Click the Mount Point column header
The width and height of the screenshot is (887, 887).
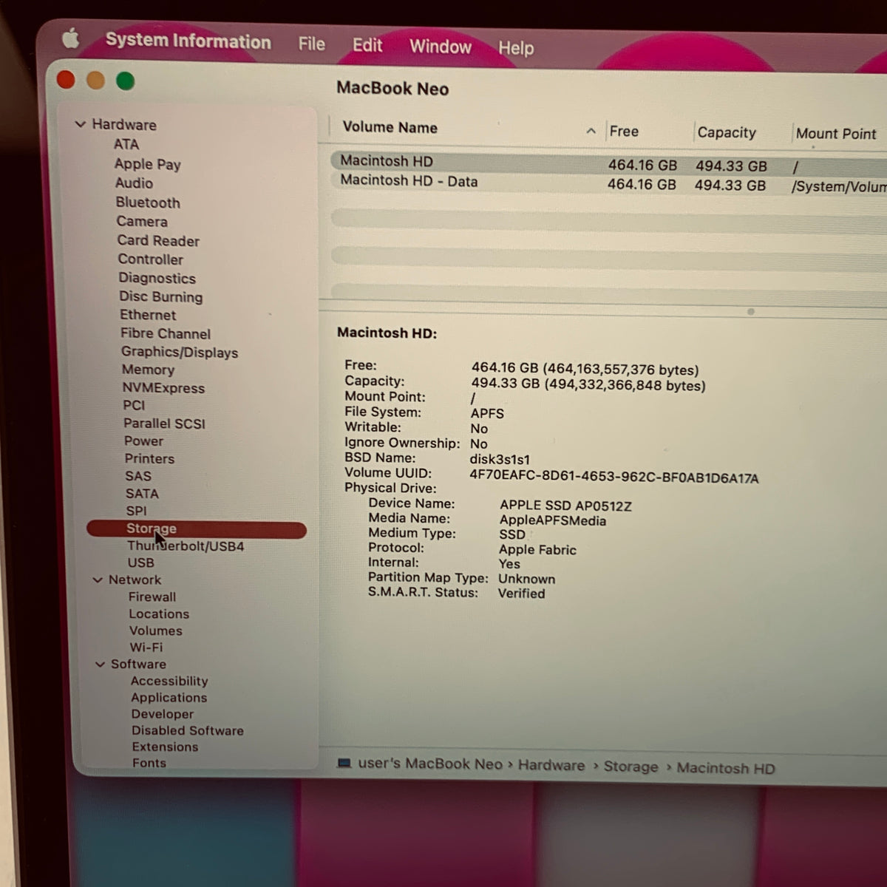(x=836, y=134)
